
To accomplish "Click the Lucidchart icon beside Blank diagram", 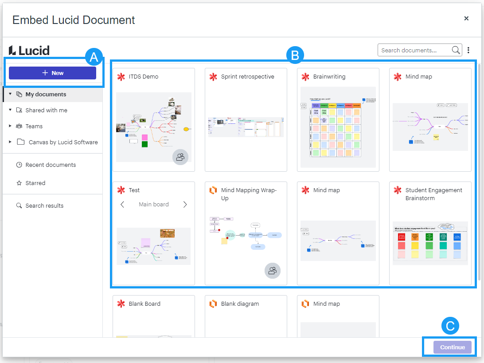I will (x=213, y=304).
